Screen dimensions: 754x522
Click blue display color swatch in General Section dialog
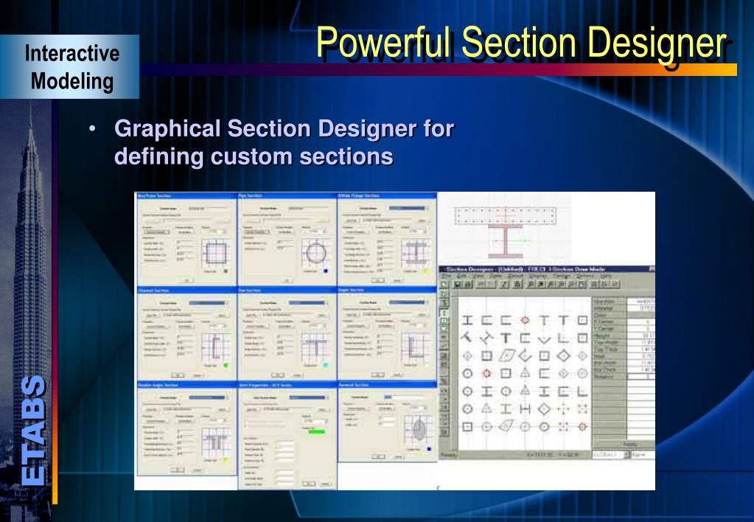[x=429, y=449]
